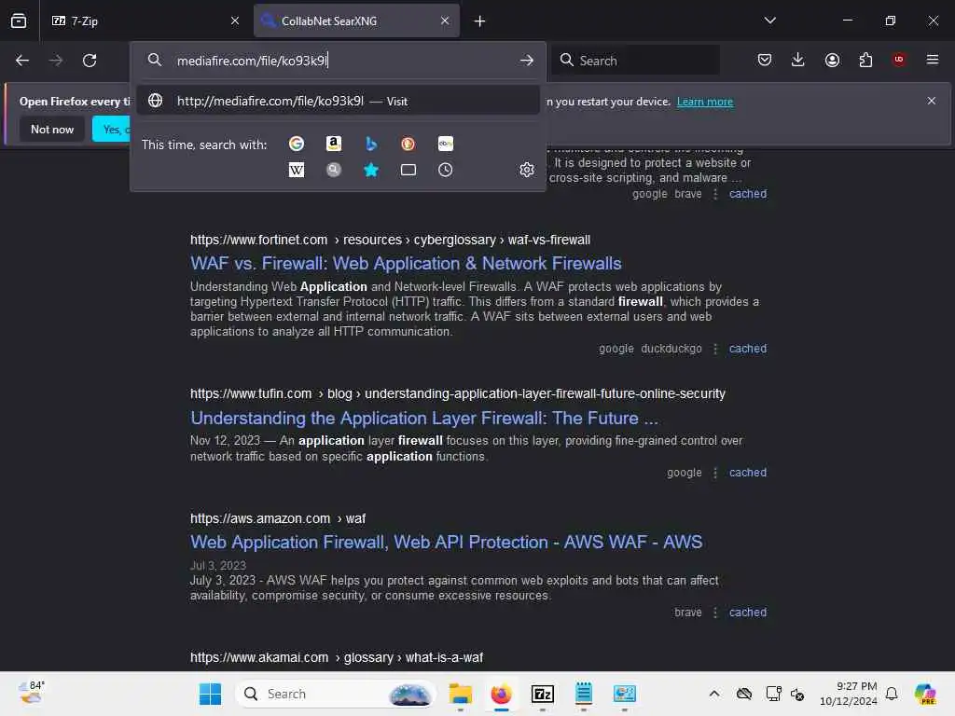
Task: Open options dots beside google brave
Action: pos(715,194)
